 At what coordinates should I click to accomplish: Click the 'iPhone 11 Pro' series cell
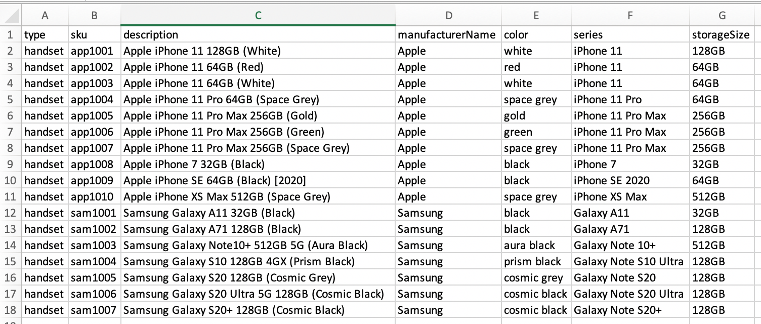tap(630, 99)
